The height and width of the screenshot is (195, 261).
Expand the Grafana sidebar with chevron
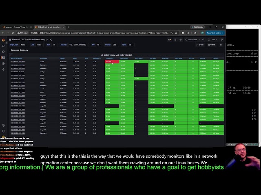click(7, 43)
